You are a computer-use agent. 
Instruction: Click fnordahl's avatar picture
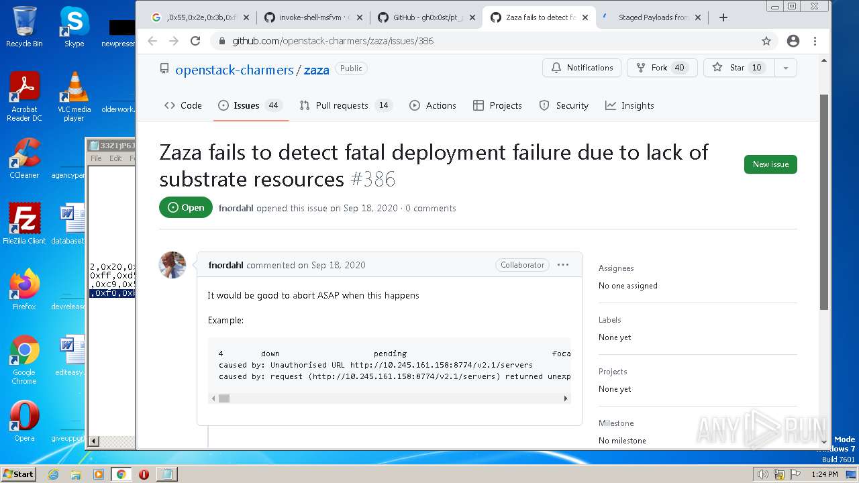pos(172,265)
